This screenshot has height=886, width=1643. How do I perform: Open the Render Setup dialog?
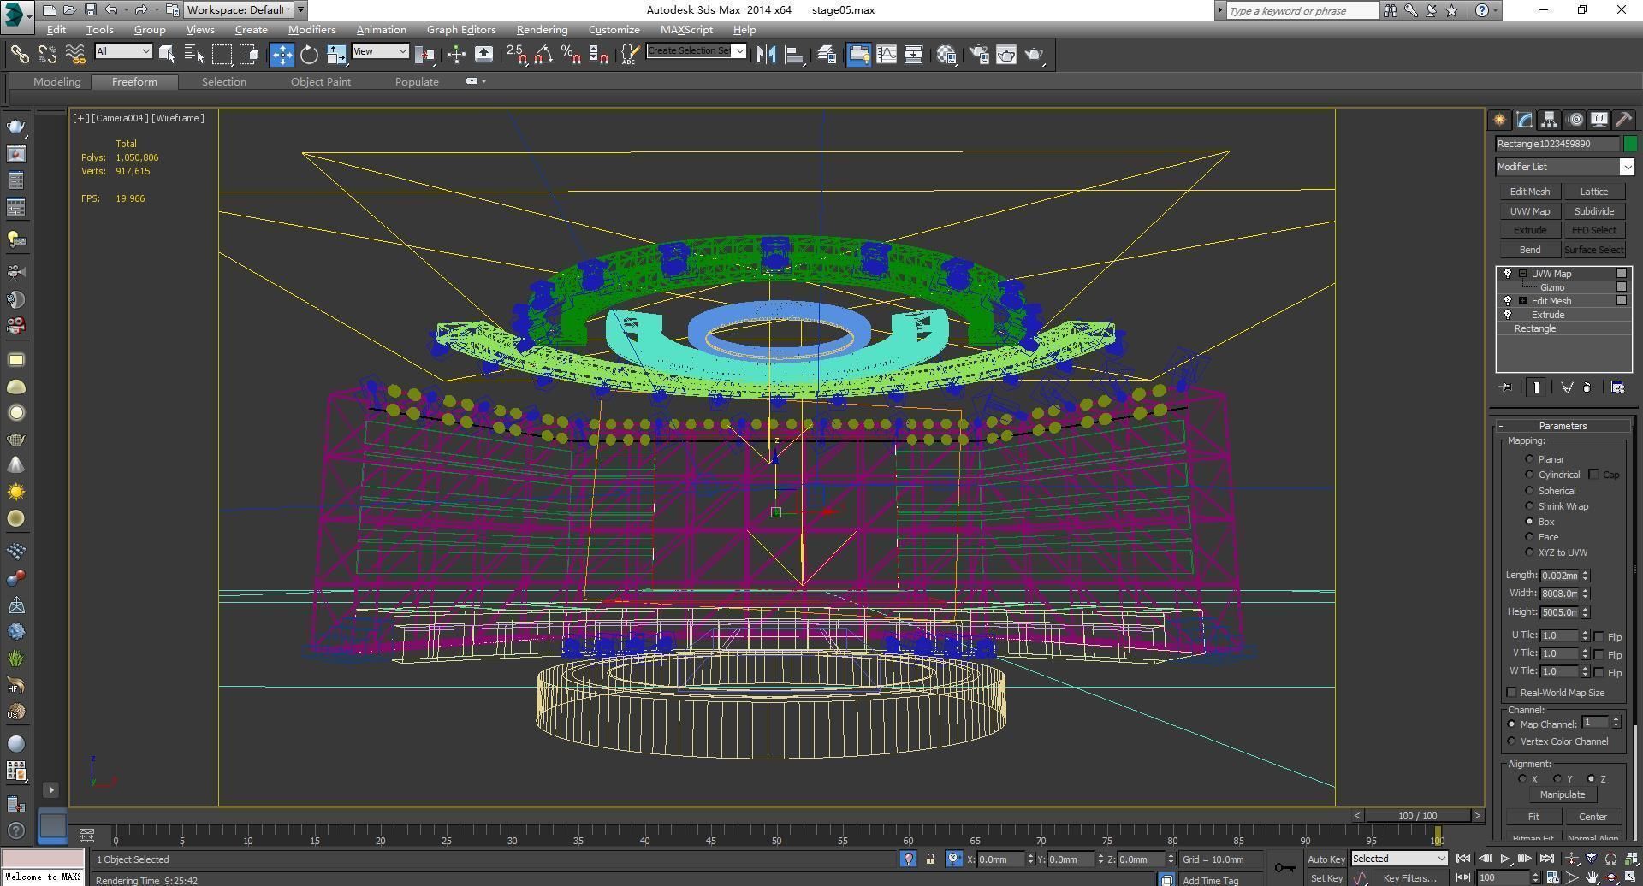[979, 55]
